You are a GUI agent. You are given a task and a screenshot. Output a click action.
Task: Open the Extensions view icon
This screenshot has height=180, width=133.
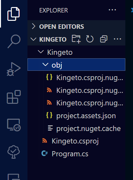[x=14, y=97]
